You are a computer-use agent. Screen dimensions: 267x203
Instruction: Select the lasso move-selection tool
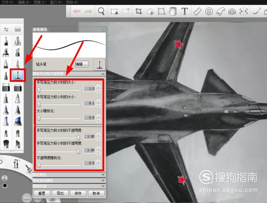(150, 12)
